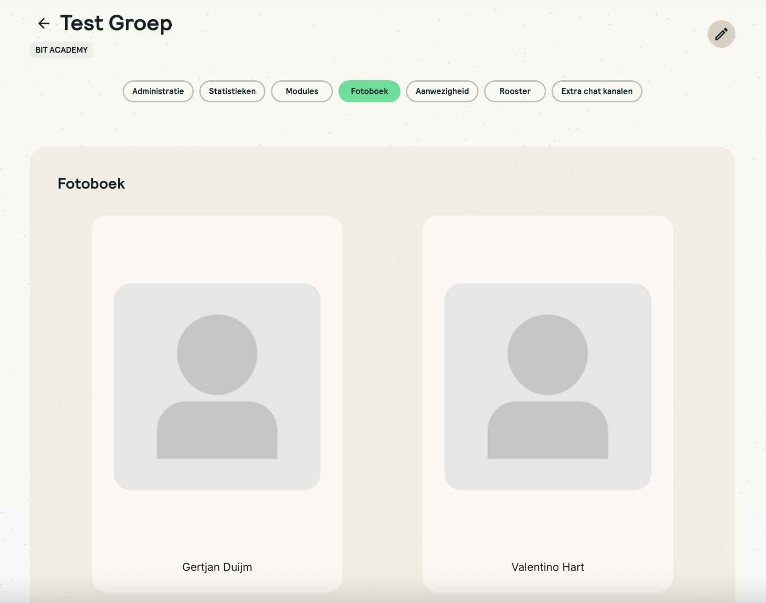Click the Gertjan Duijm name label

(x=217, y=567)
